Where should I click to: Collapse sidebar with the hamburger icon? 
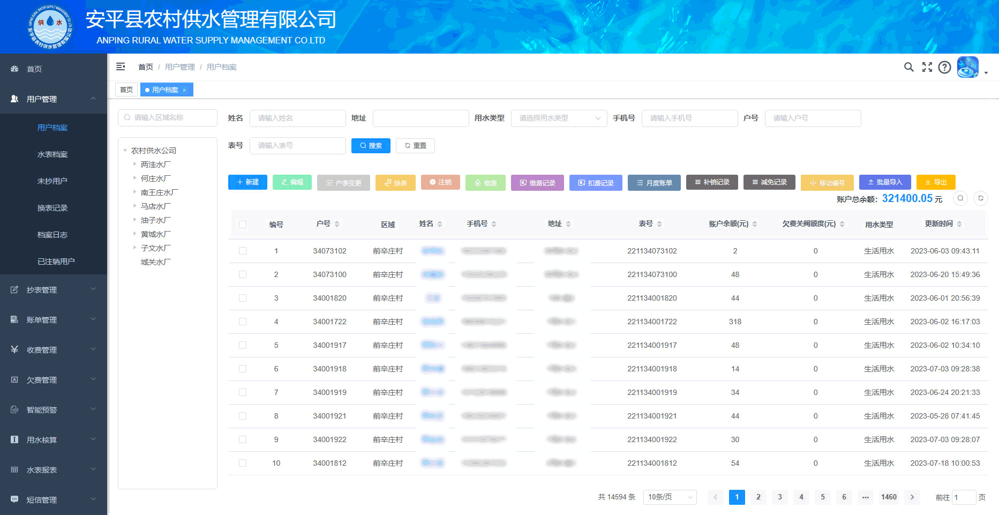121,66
